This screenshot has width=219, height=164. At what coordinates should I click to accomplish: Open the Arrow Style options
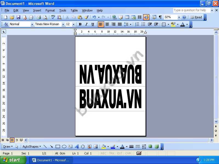point(144,147)
